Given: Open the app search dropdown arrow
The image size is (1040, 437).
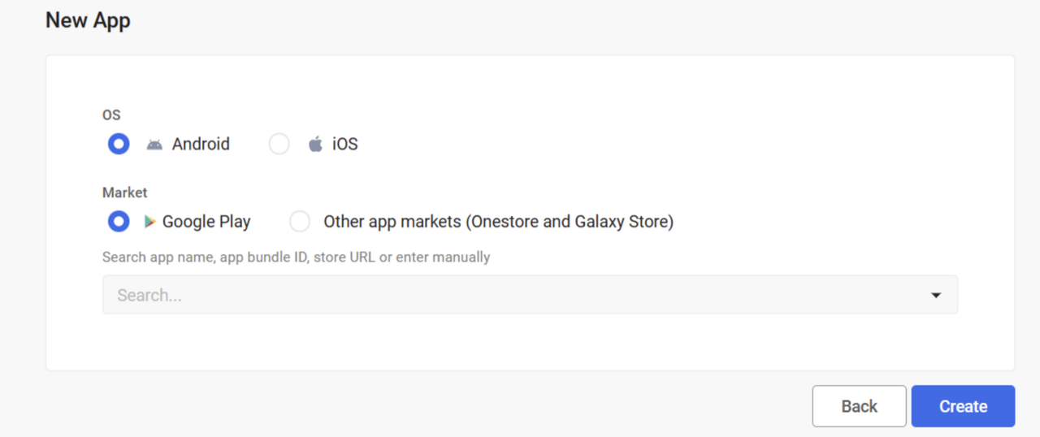Looking at the screenshot, I should tap(936, 296).
